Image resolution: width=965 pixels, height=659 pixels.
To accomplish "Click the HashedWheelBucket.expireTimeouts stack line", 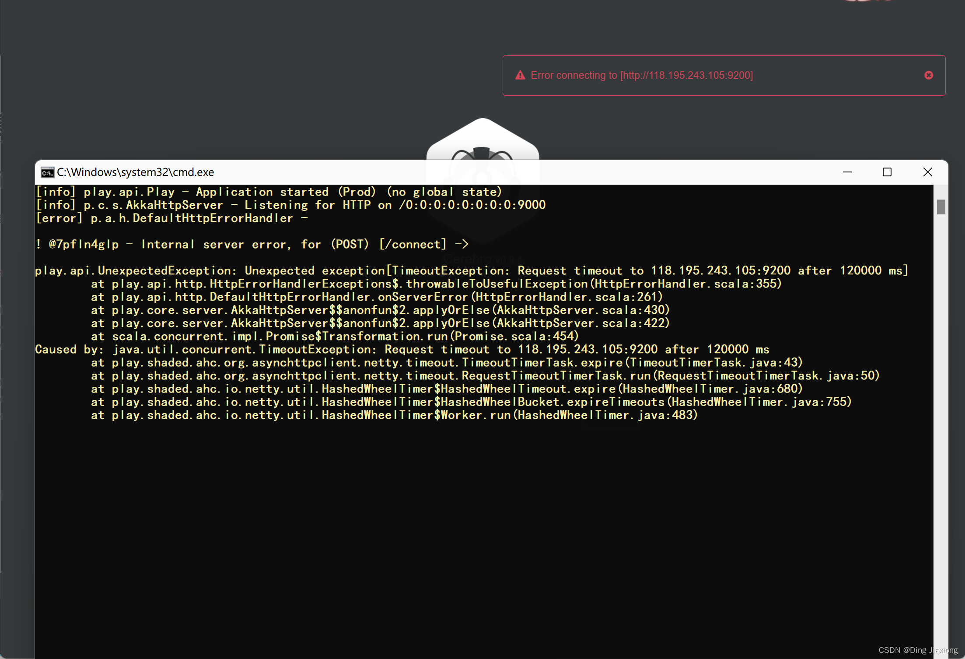I will pos(471,402).
